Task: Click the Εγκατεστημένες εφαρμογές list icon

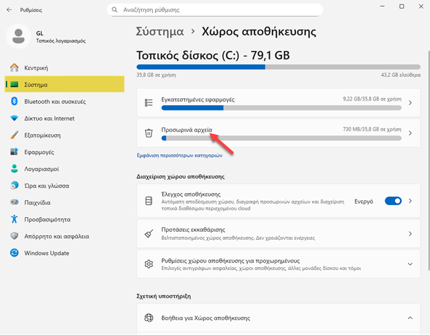Action: point(149,103)
